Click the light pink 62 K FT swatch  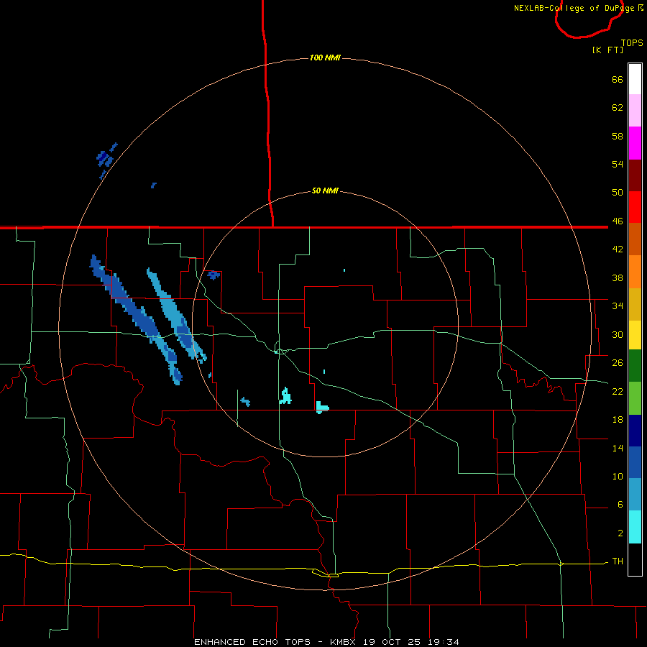point(635,111)
